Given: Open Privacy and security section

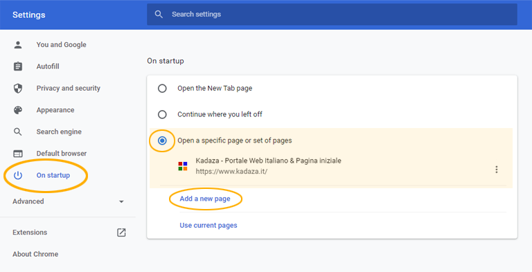Looking at the screenshot, I should [x=69, y=88].
